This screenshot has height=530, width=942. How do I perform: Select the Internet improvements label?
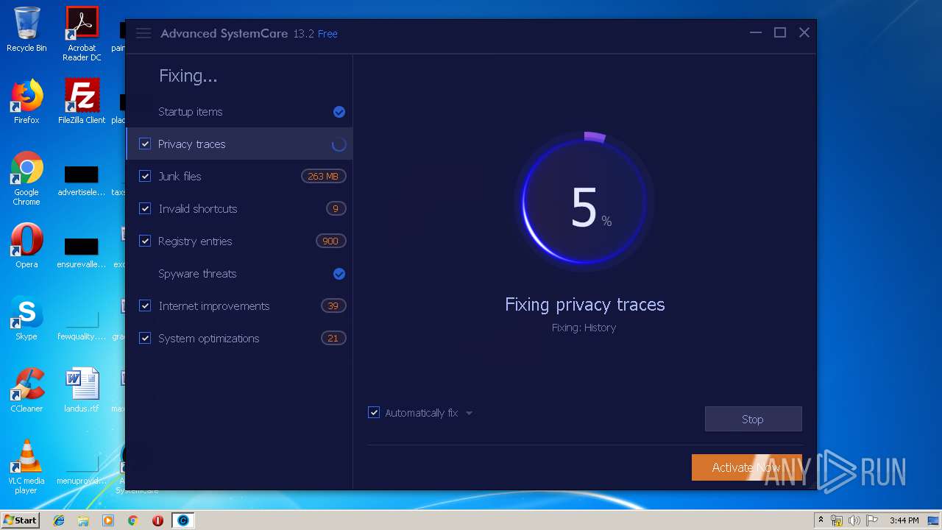click(x=214, y=306)
